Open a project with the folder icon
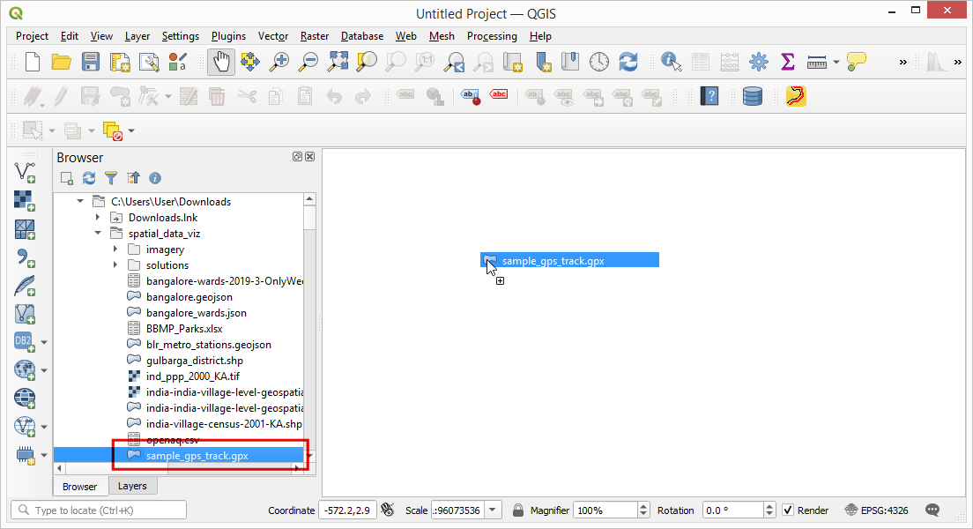 tap(61, 62)
